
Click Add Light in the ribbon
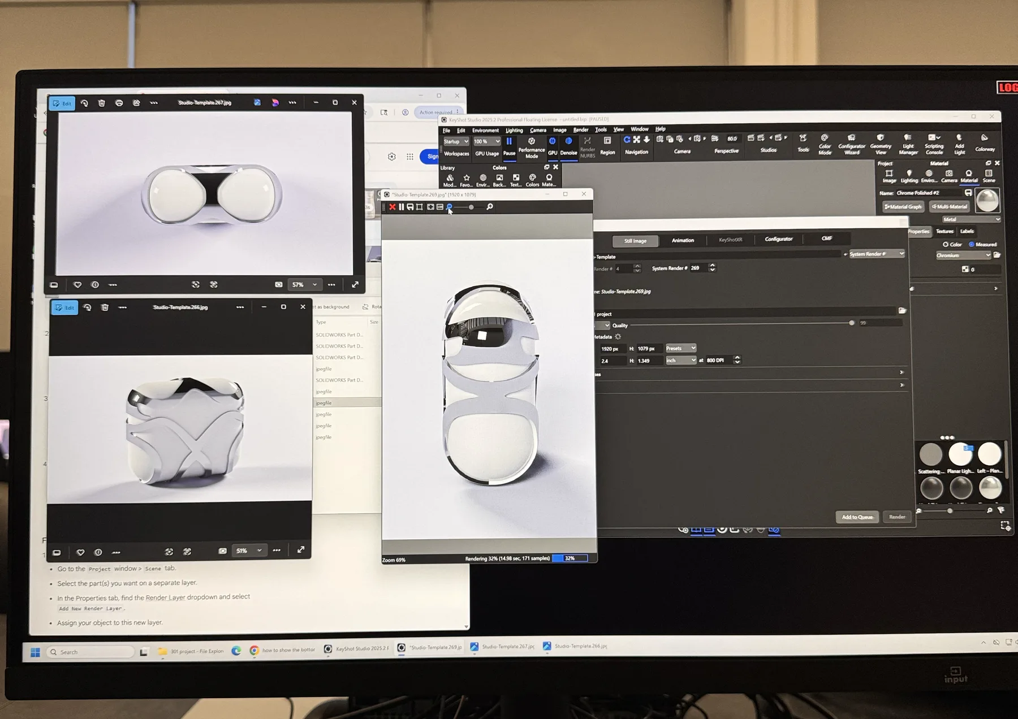point(959,145)
